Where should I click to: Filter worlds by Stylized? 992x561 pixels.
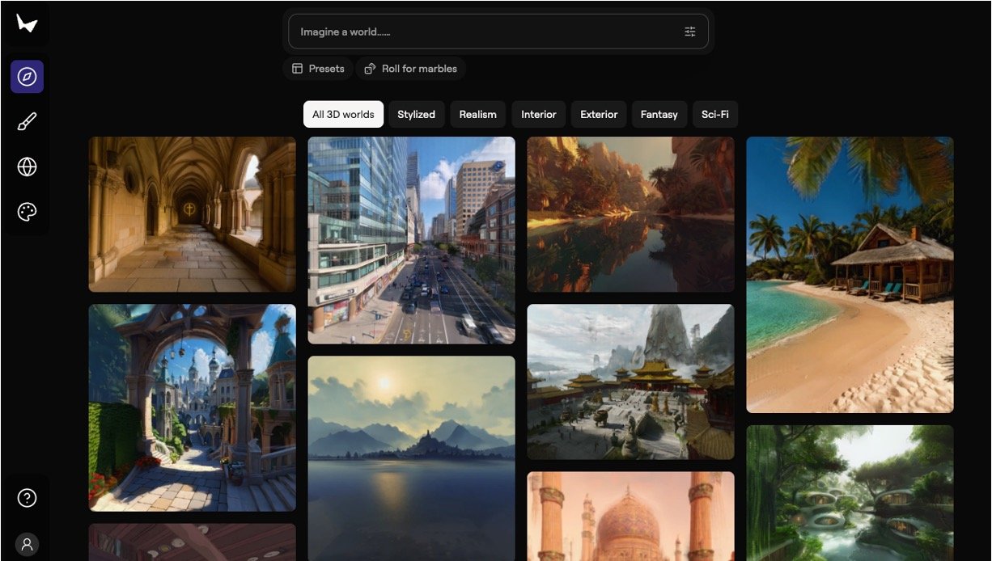coord(416,115)
